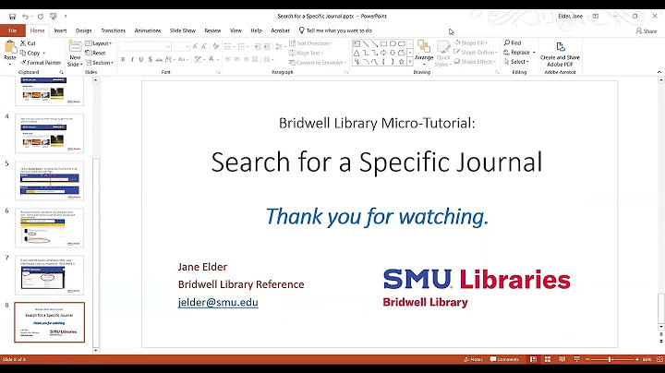
Task: Switch to Slide Sorter view
Action: (x=548, y=359)
